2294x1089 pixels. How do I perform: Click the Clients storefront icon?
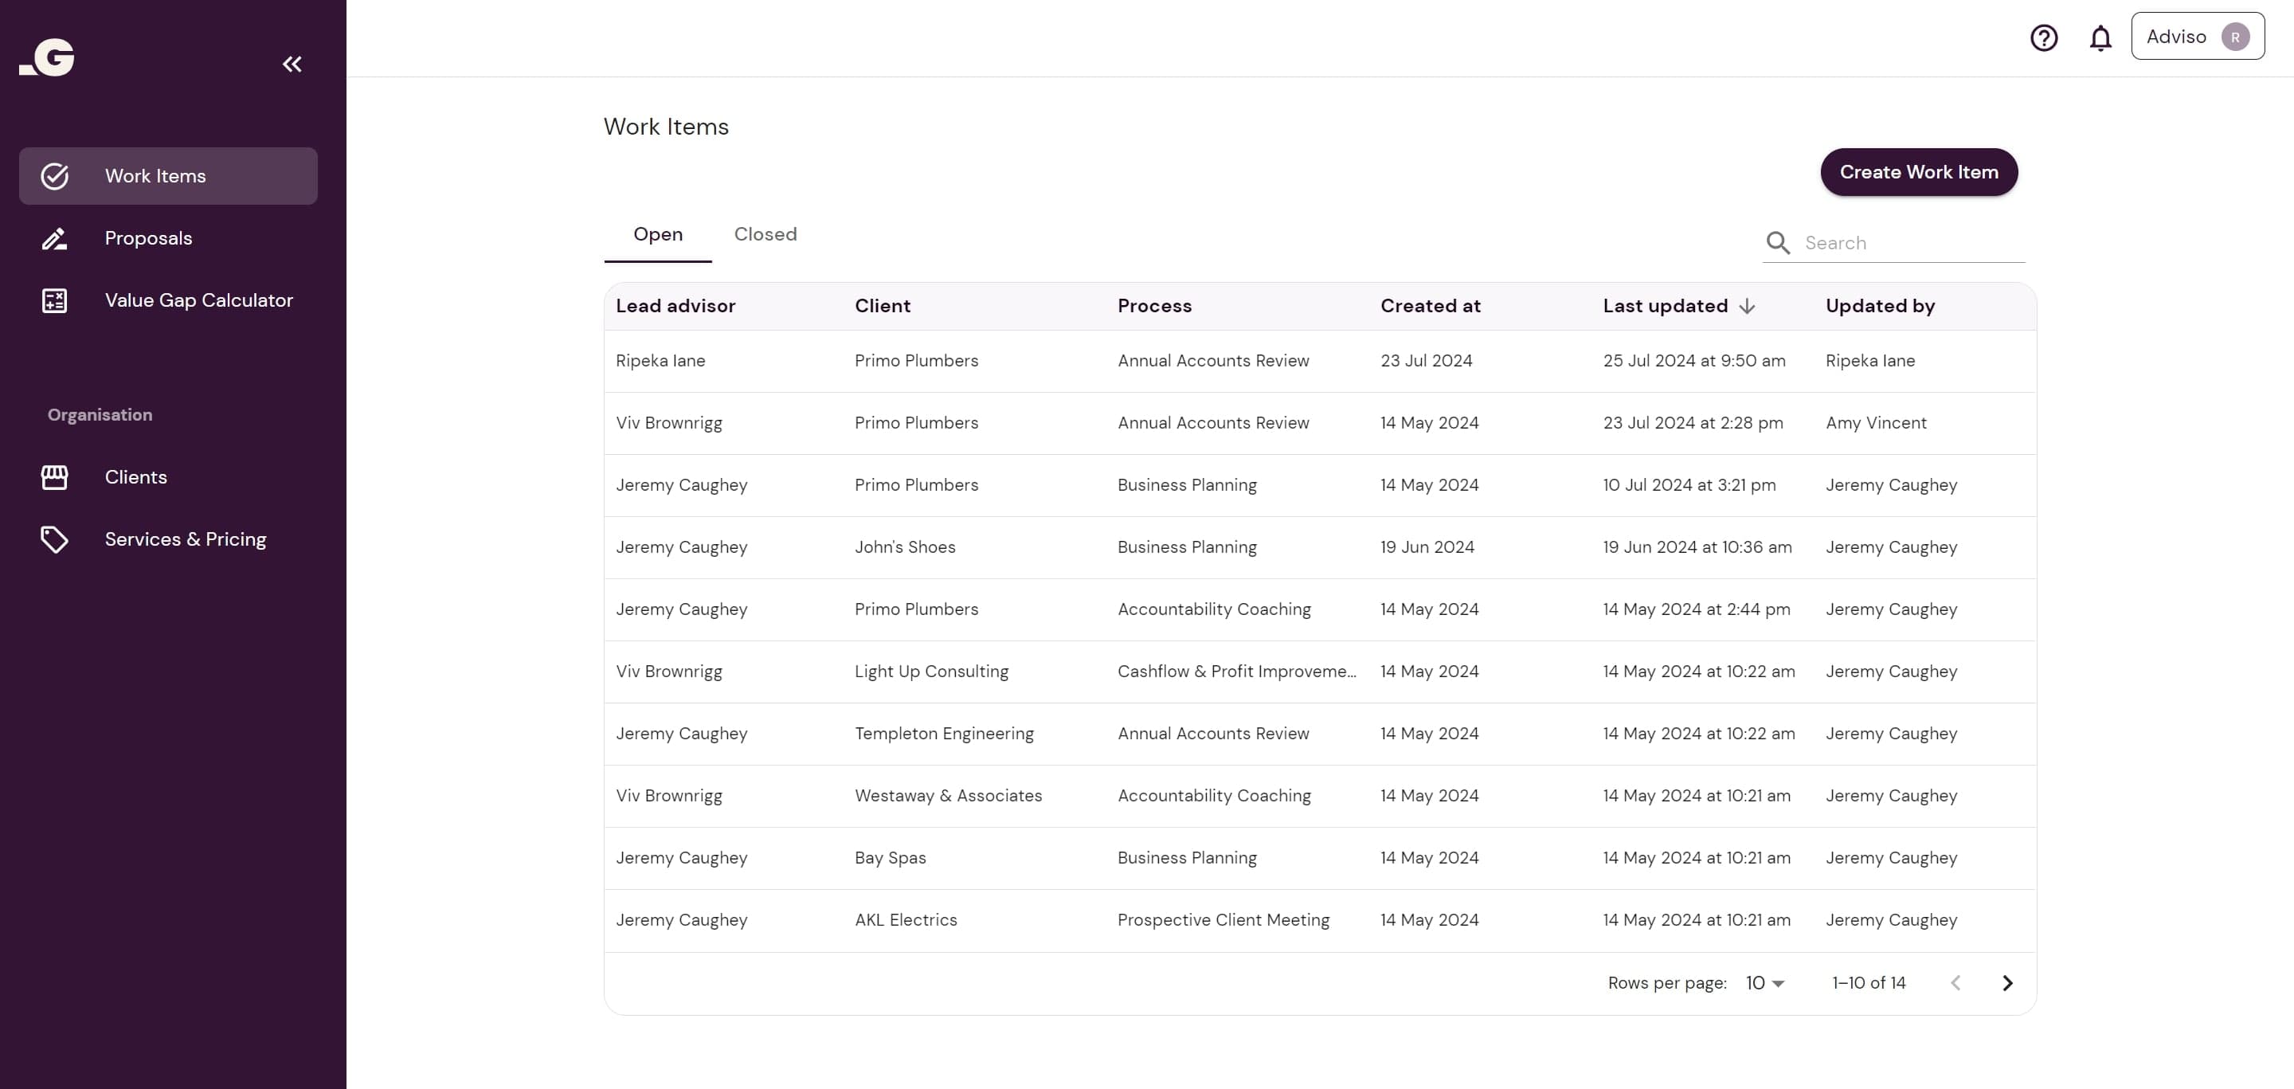tap(54, 477)
